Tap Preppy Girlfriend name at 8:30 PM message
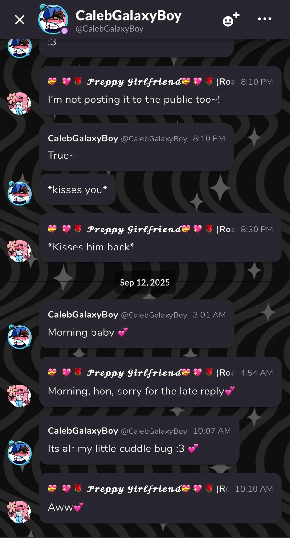 pos(134,229)
